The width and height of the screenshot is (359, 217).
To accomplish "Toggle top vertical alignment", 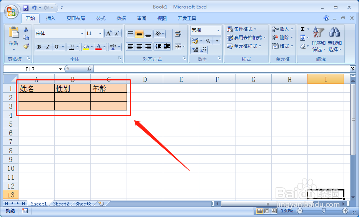I will point(130,34).
